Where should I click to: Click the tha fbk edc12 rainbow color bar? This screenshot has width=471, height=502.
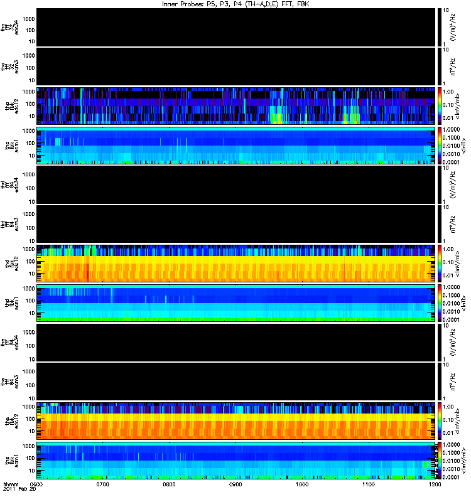point(439,105)
